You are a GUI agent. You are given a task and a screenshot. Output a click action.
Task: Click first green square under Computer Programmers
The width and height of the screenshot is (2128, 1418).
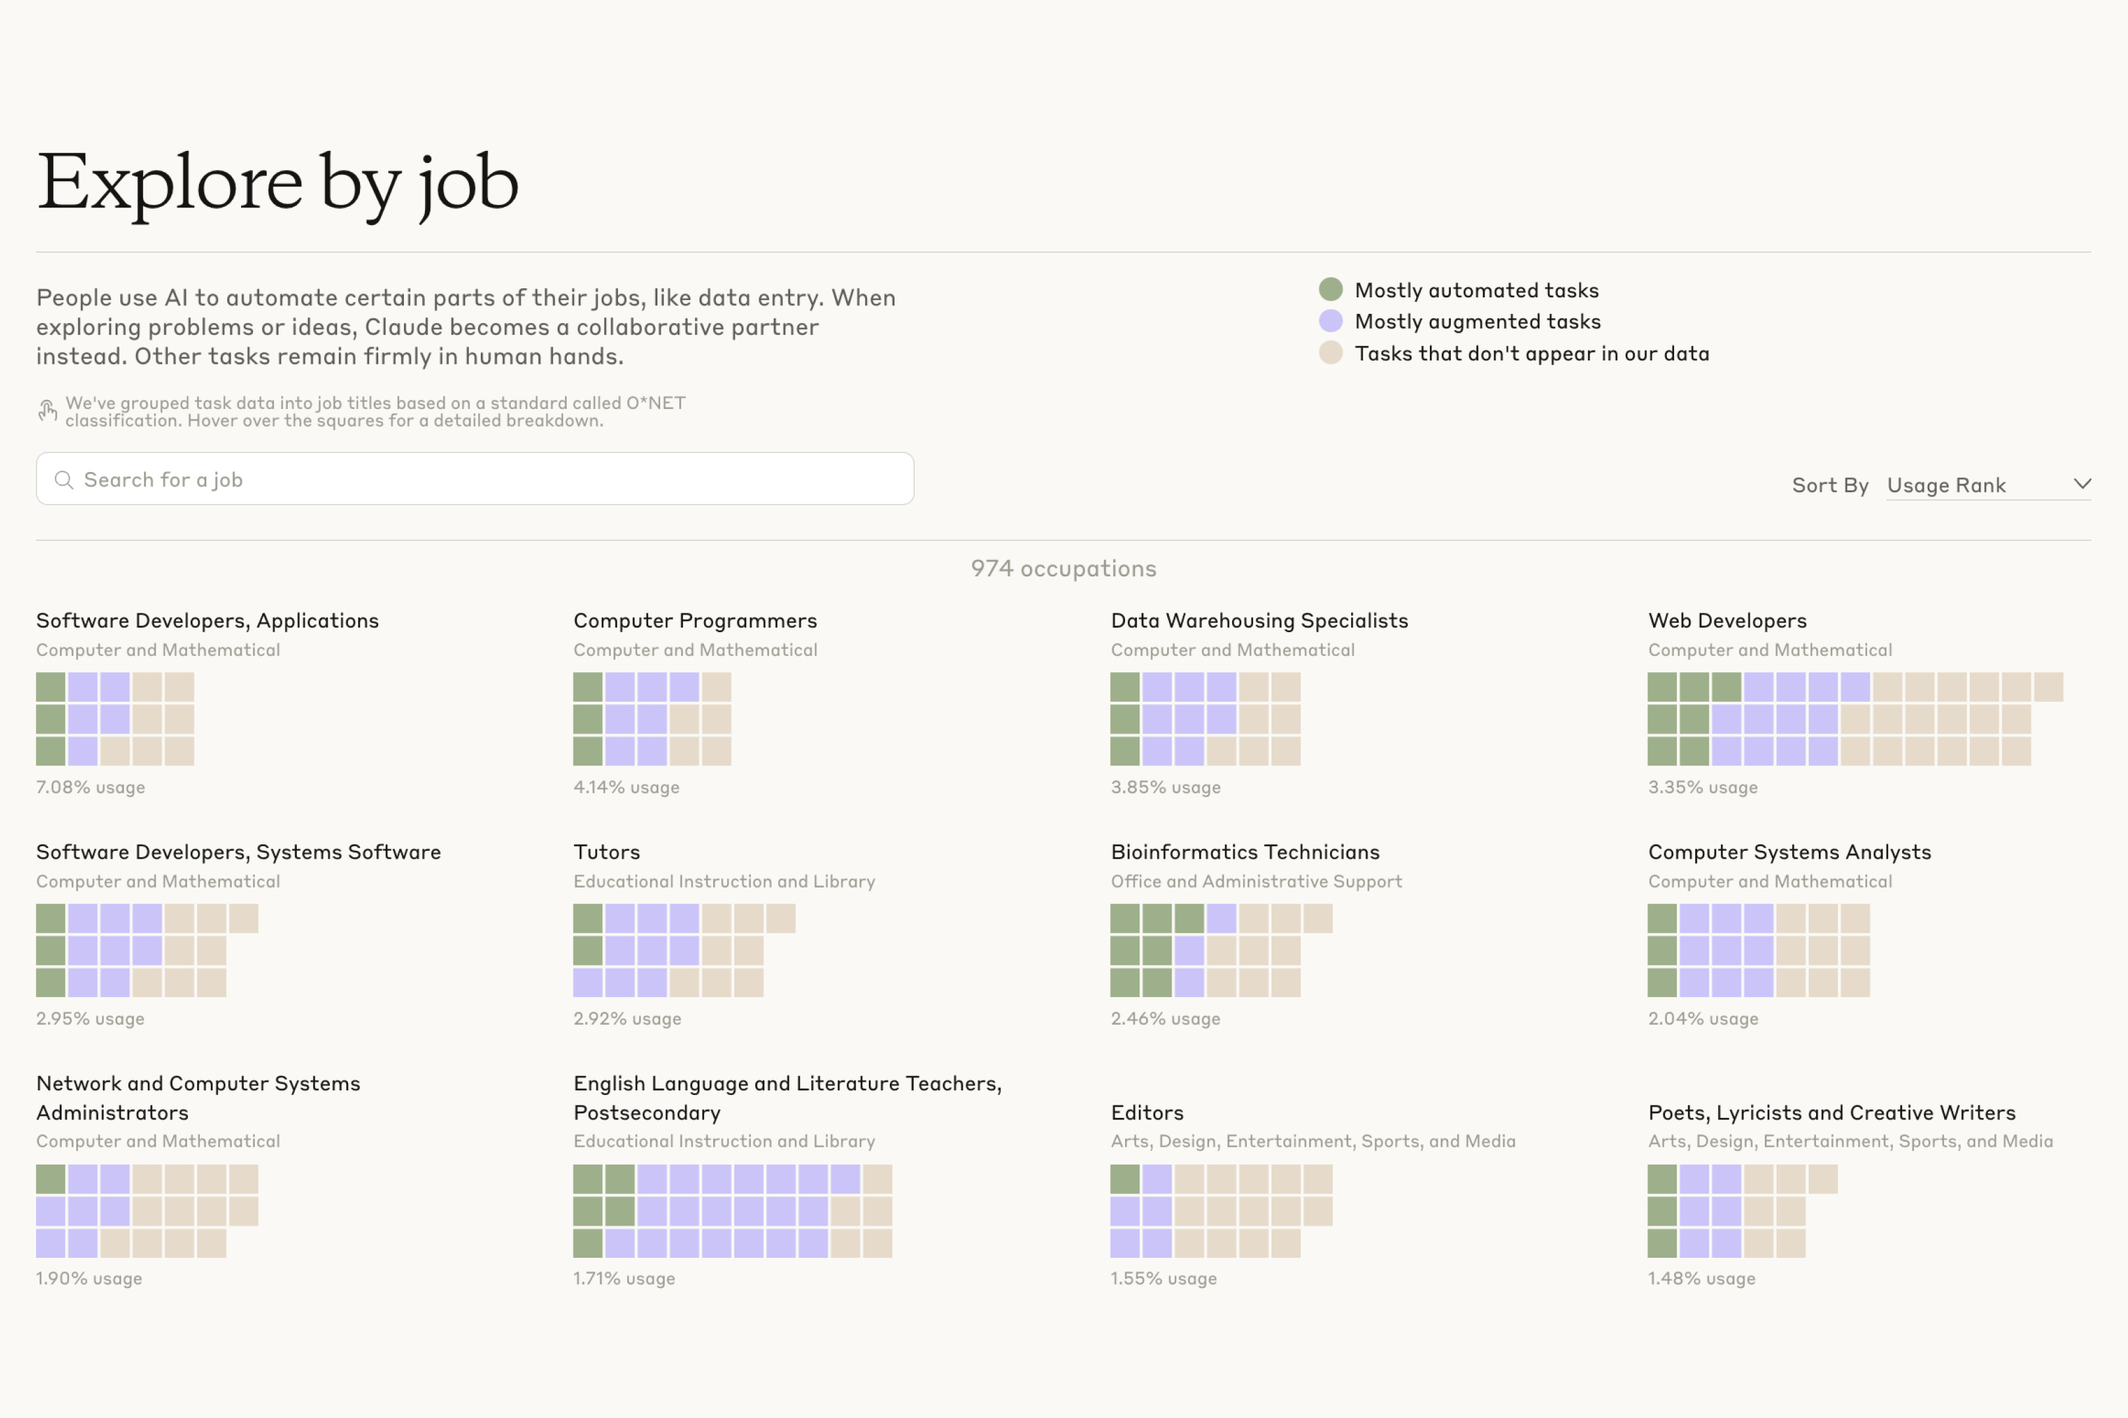pos(587,687)
